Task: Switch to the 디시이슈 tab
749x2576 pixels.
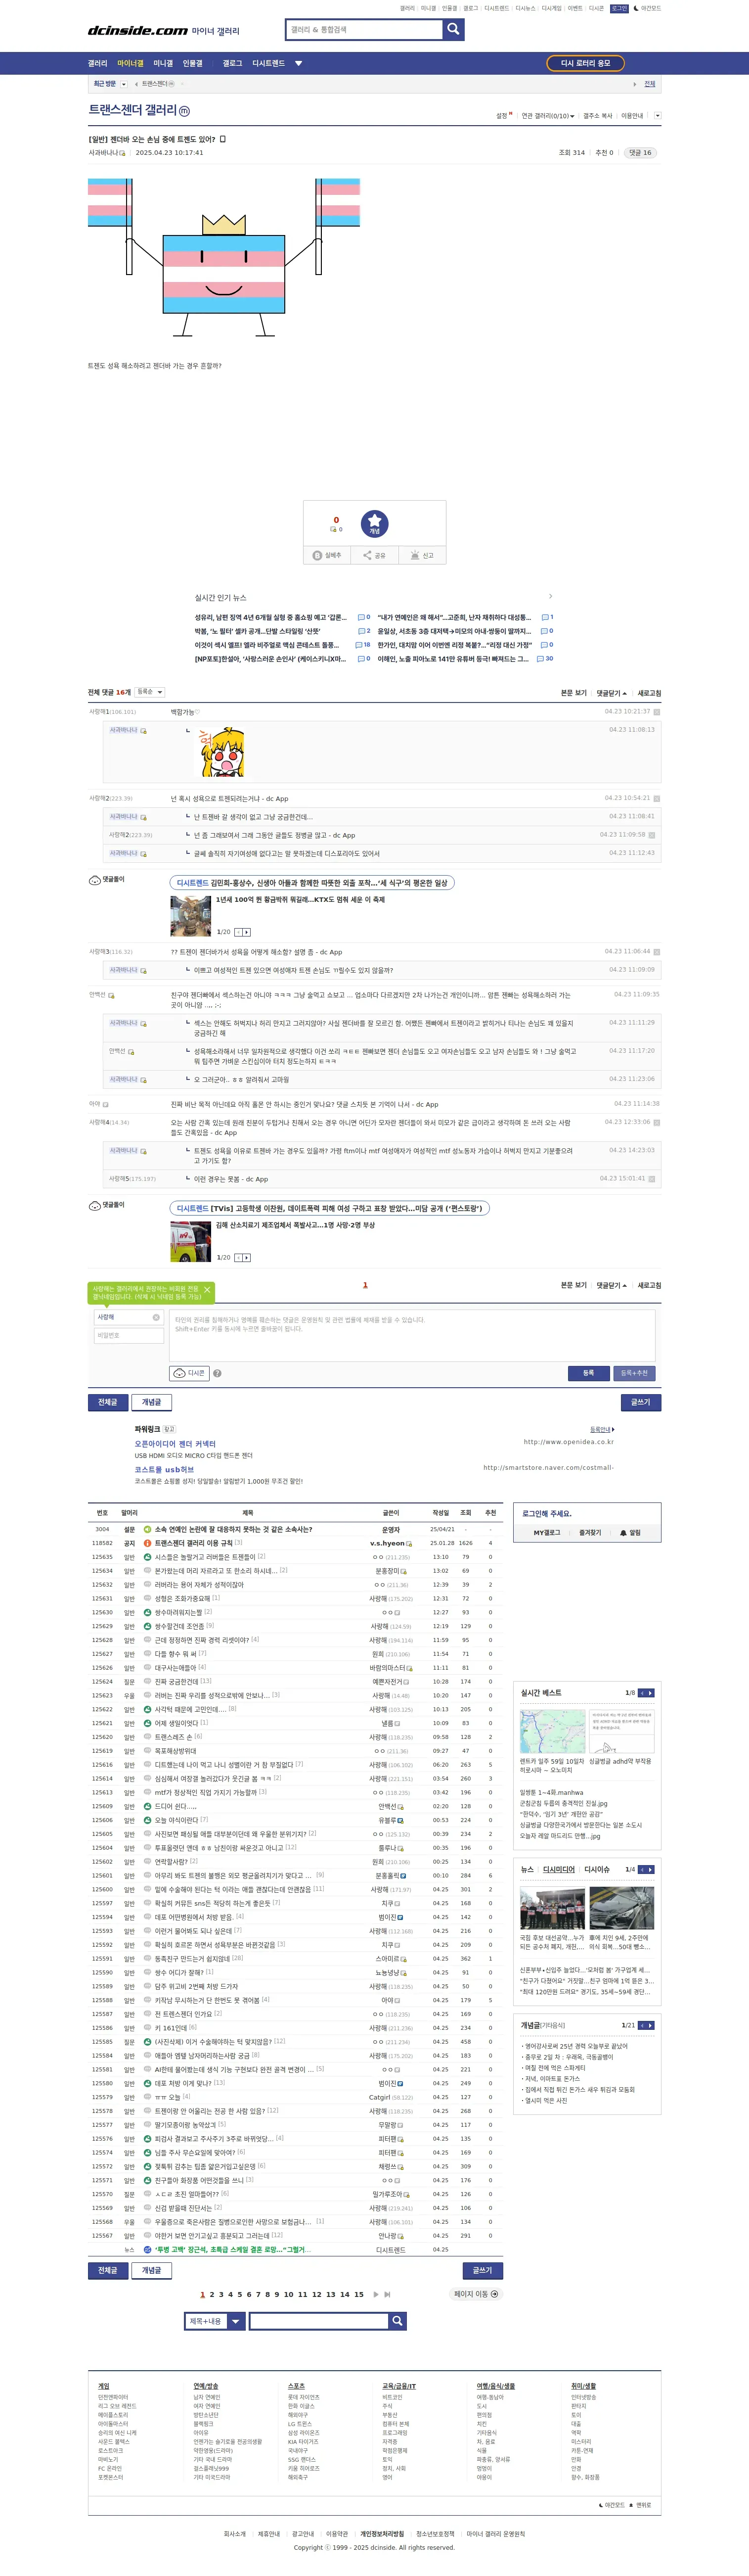Action: click(x=597, y=1869)
